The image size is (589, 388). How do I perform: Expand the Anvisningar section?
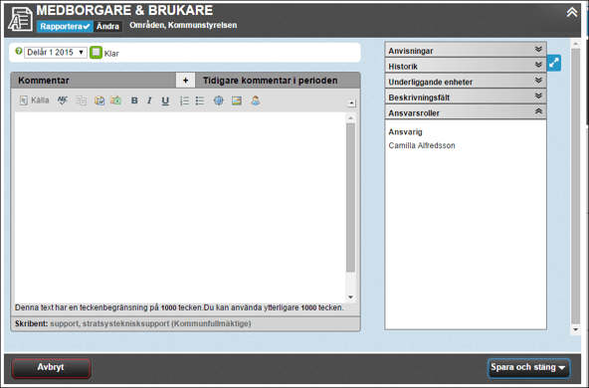[466, 51]
